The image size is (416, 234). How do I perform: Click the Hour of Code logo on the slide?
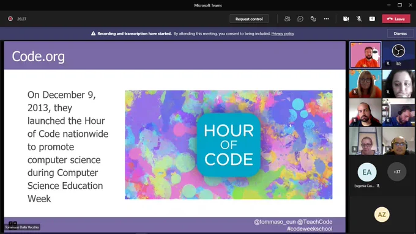228,145
